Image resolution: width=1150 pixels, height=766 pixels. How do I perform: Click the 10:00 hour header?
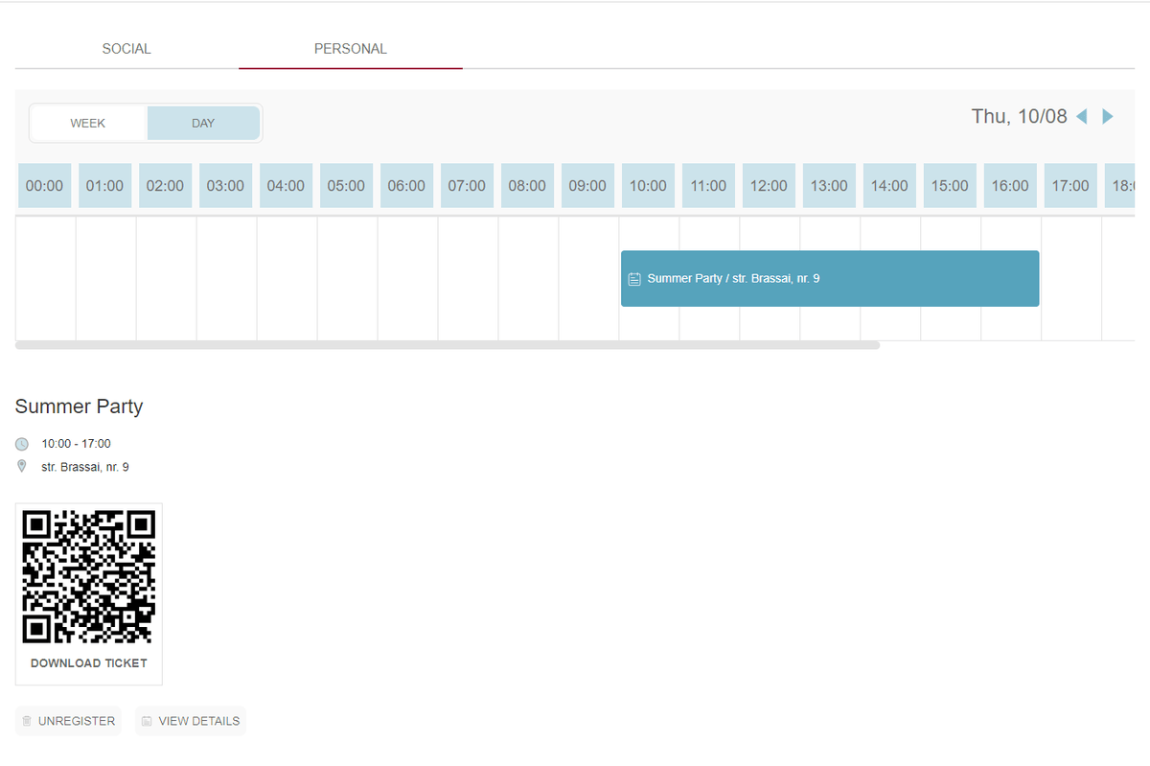(648, 186)
